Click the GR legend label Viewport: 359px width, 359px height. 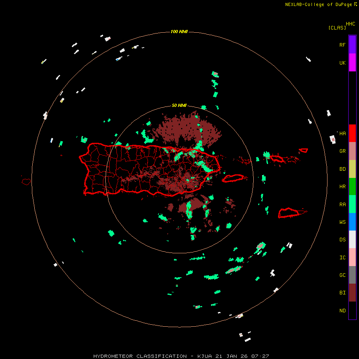pyautogui.click(x=342, y=151)
